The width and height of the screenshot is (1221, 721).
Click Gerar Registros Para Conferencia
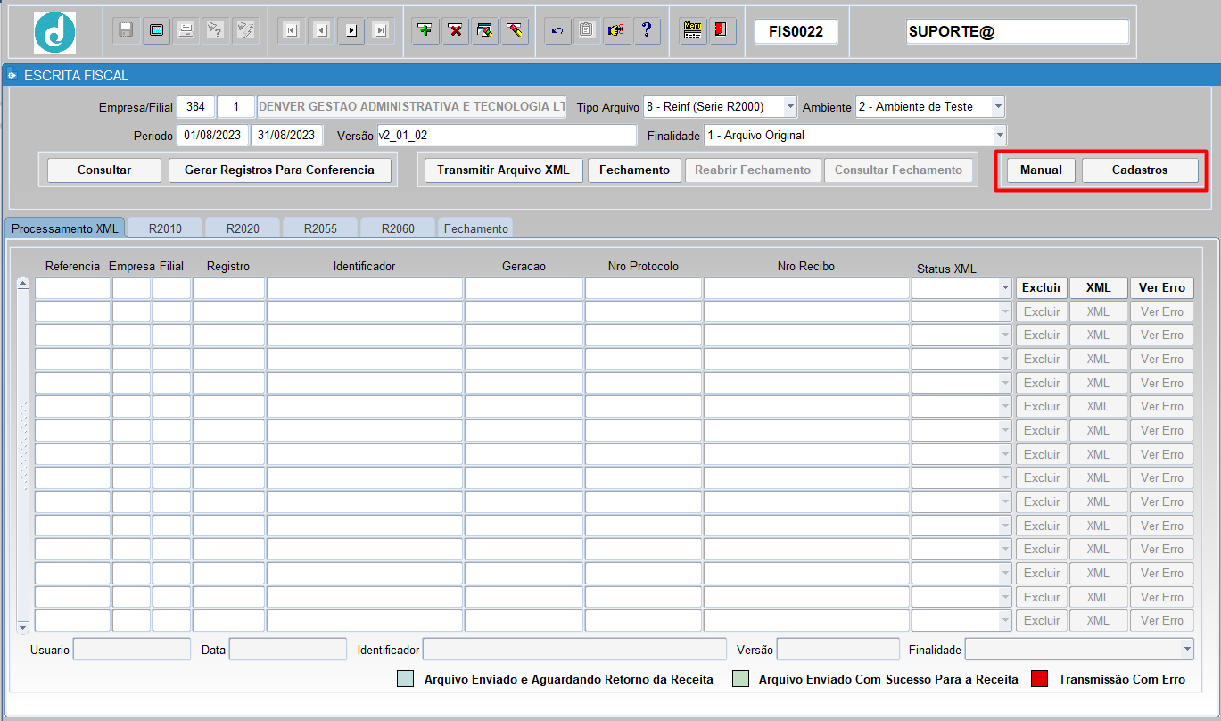[280, 170]
